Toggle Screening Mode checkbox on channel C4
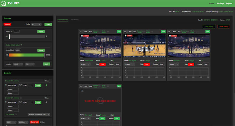Screen dimensions: 235x126 click(99, 86)
